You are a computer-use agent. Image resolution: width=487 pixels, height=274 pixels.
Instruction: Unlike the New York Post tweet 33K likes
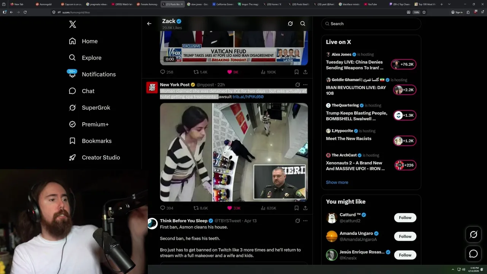234,208
